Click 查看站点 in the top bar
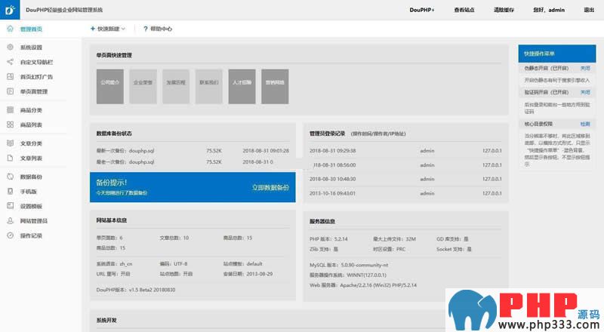This screenshot has height=332, width=604. [464, 10]
